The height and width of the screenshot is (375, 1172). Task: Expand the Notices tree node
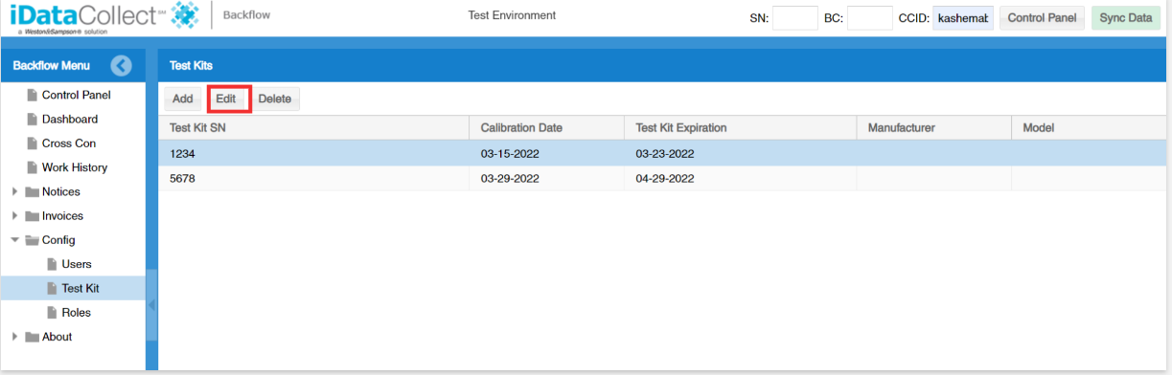tap(14, 191)
